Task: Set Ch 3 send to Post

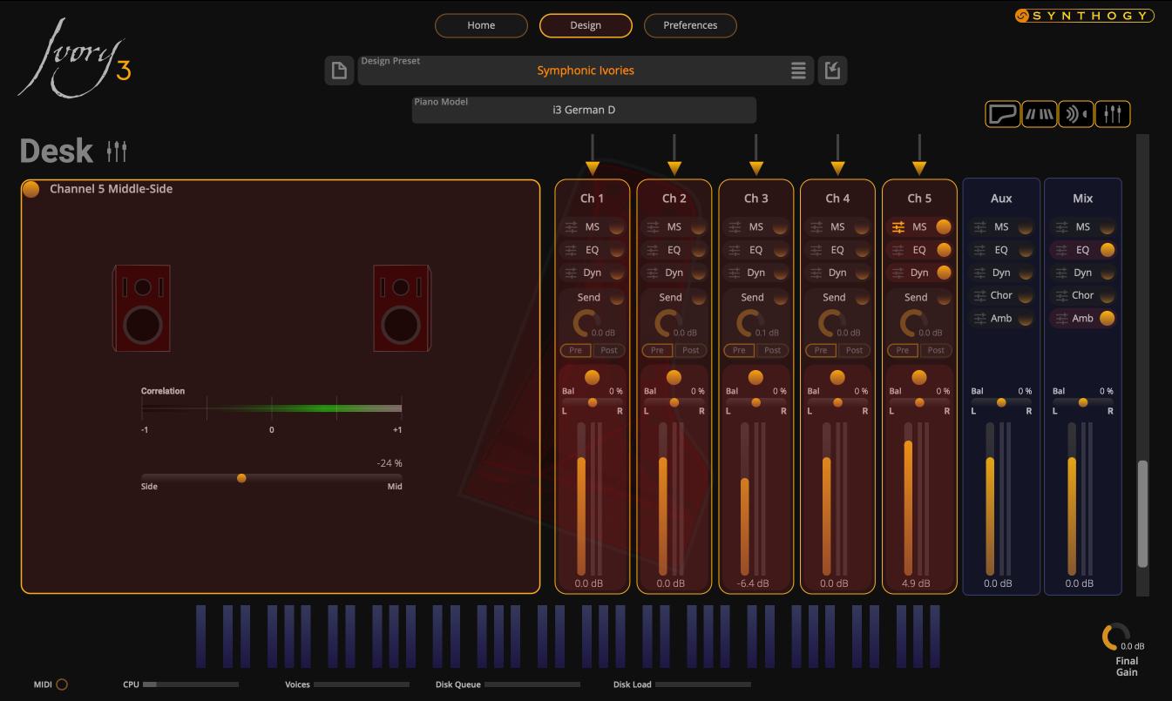Action: [772, 350]
